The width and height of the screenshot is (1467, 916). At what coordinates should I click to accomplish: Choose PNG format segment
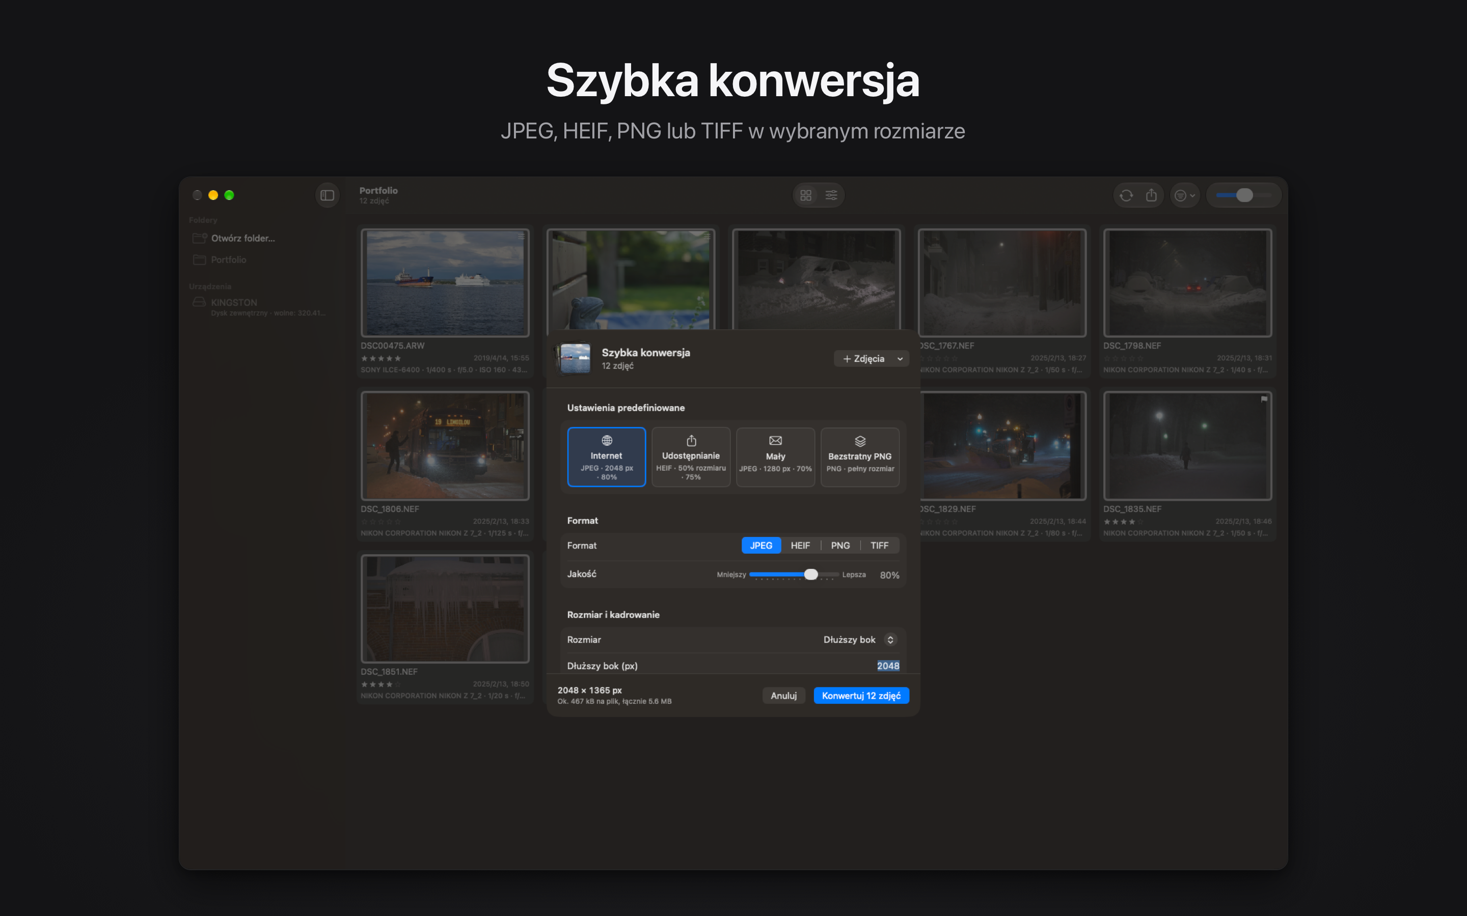pyautogui.click(x=840, y=545)
